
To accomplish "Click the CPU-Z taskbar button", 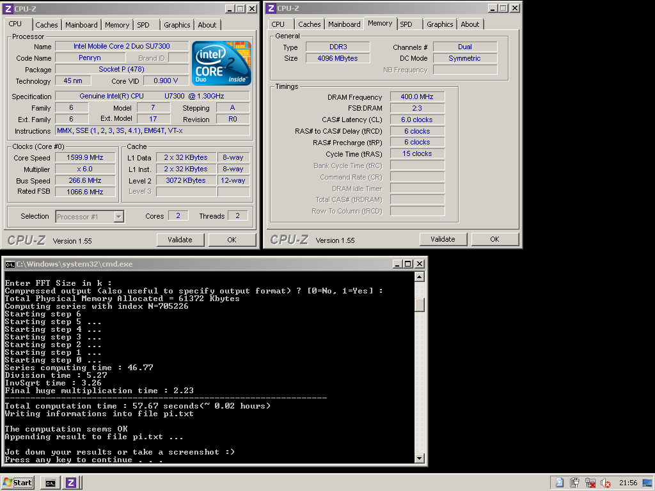I will pyautogui.click(x=72, y=483).
